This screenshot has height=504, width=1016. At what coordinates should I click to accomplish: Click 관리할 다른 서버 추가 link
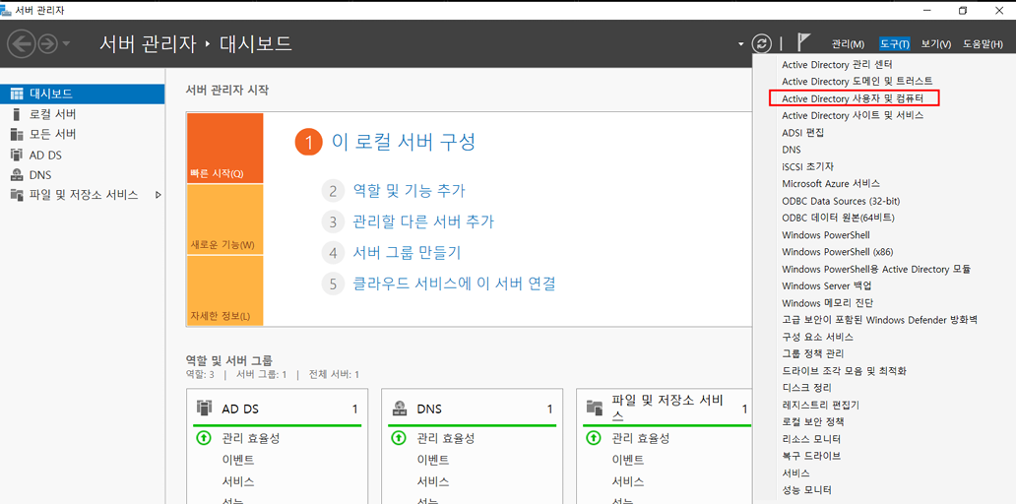pyautogui.click(x=423, y=222)
